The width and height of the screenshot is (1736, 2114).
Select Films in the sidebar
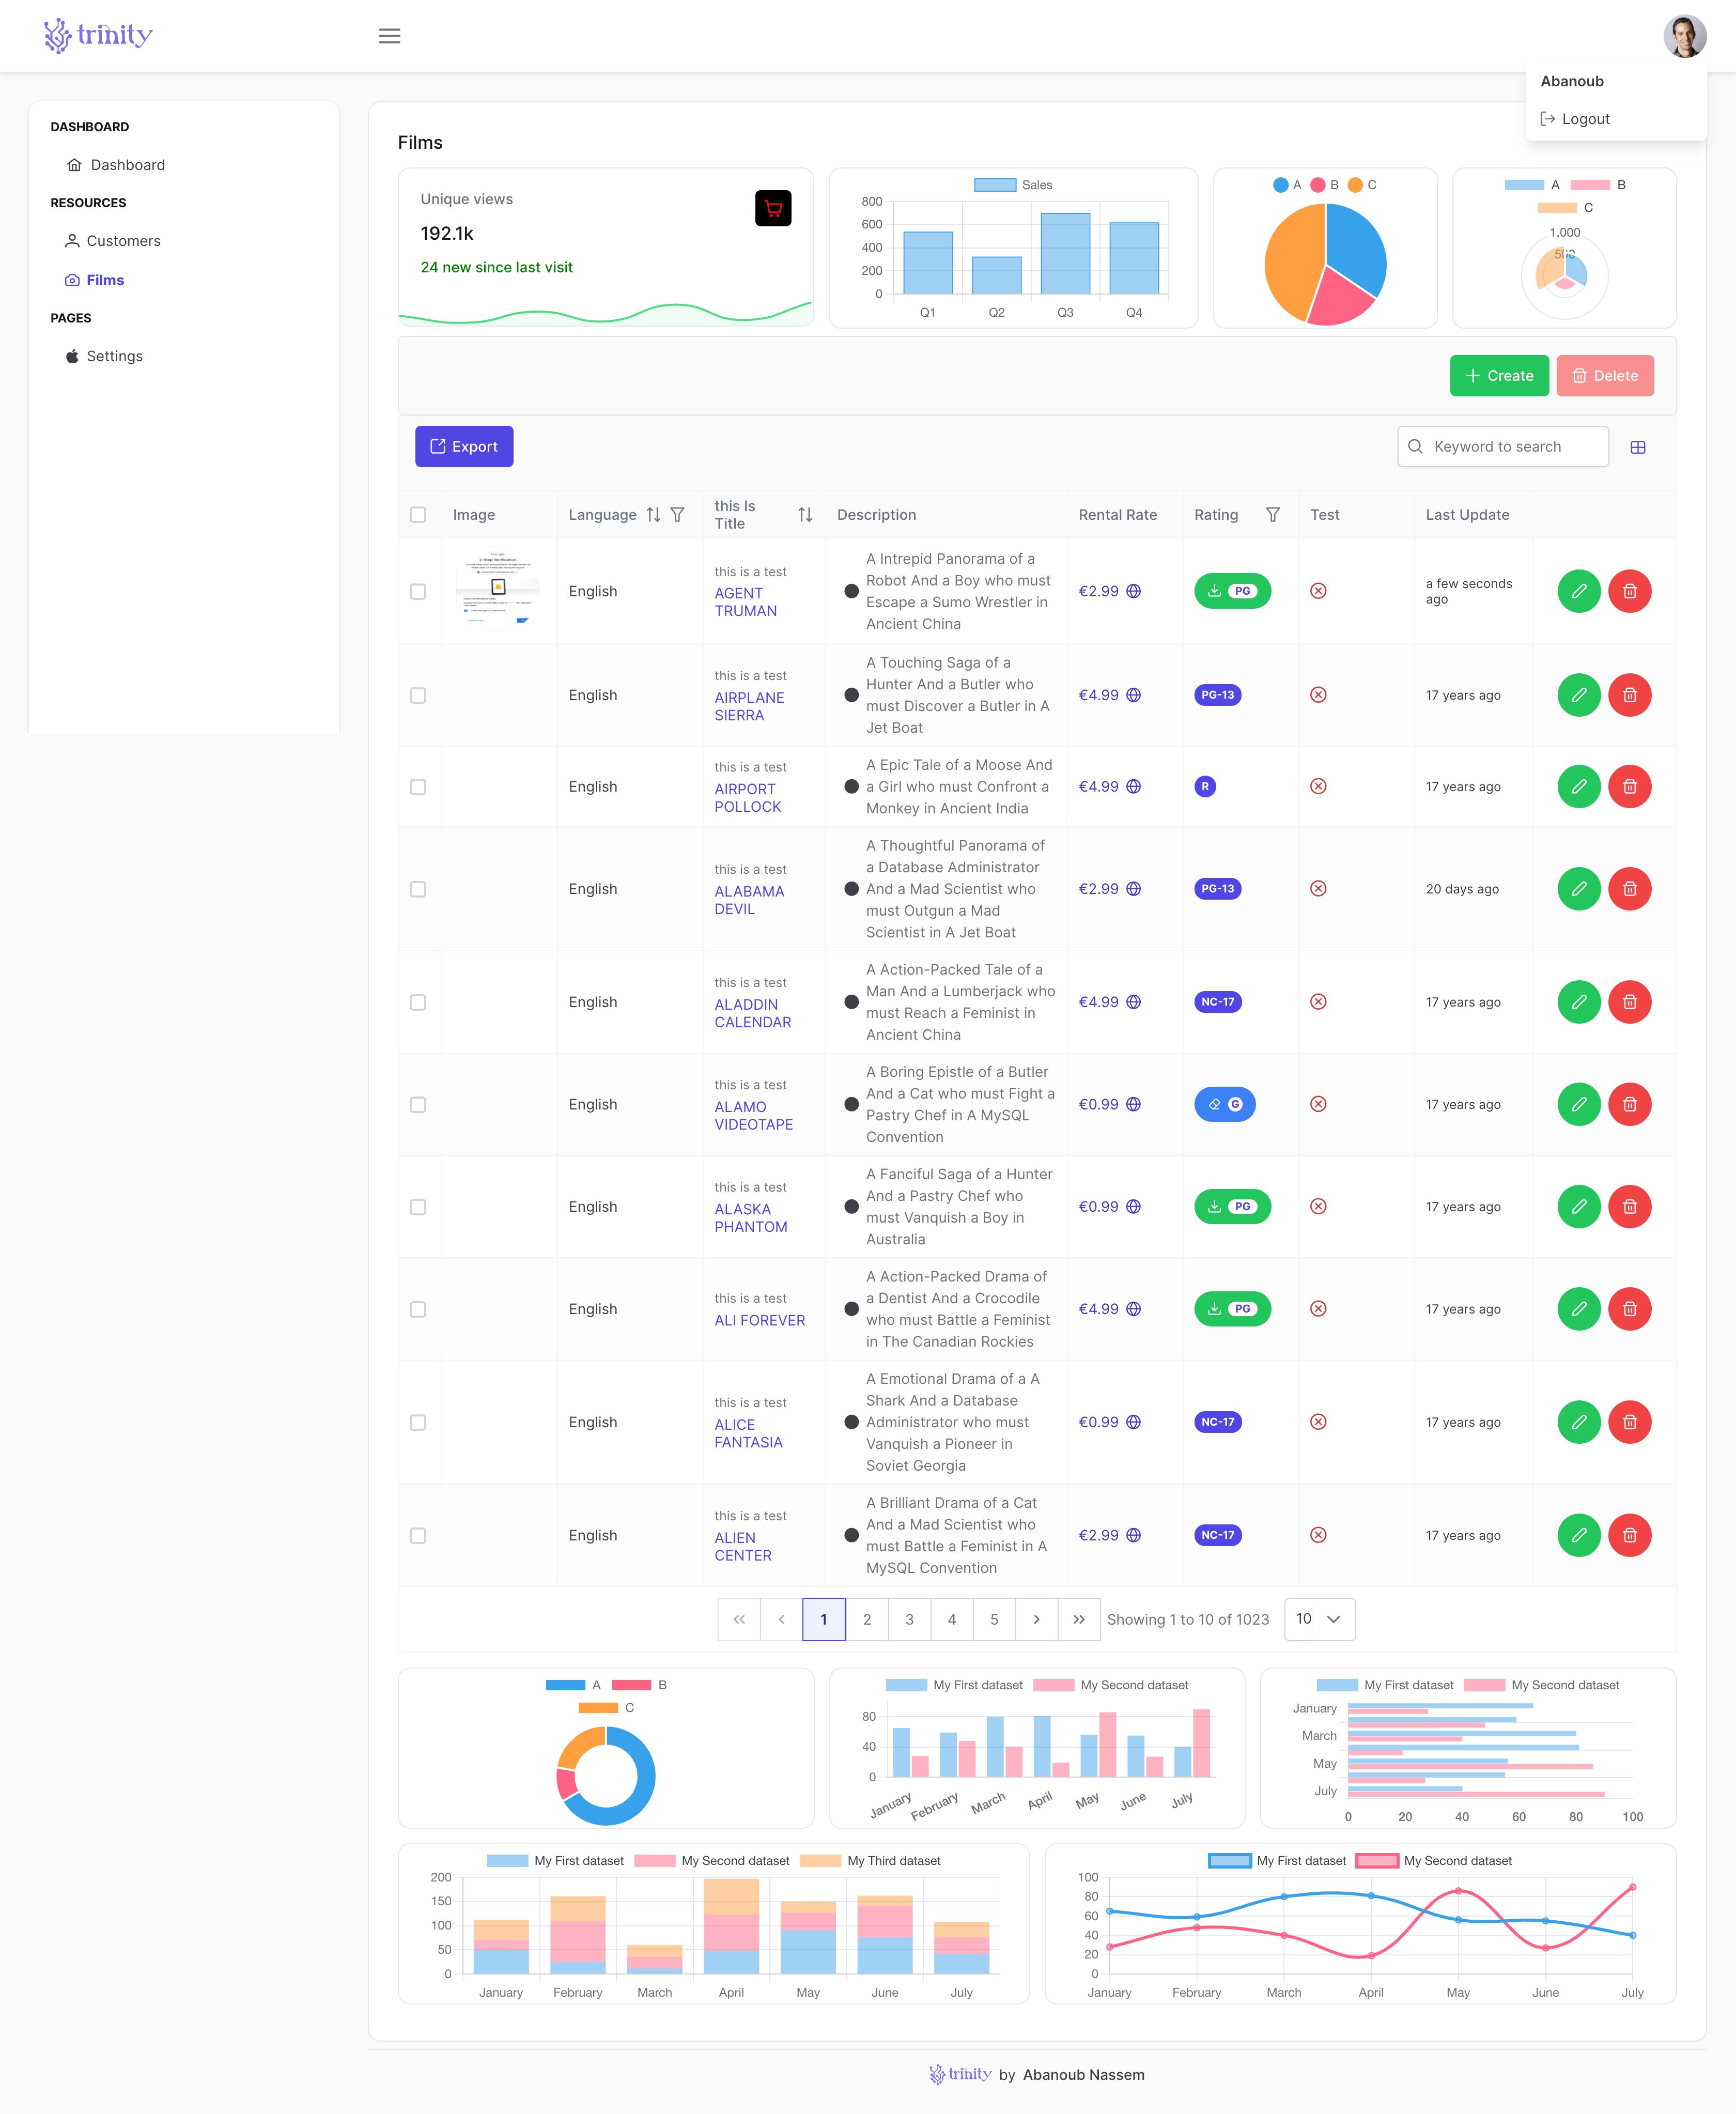tap(95, 280)
